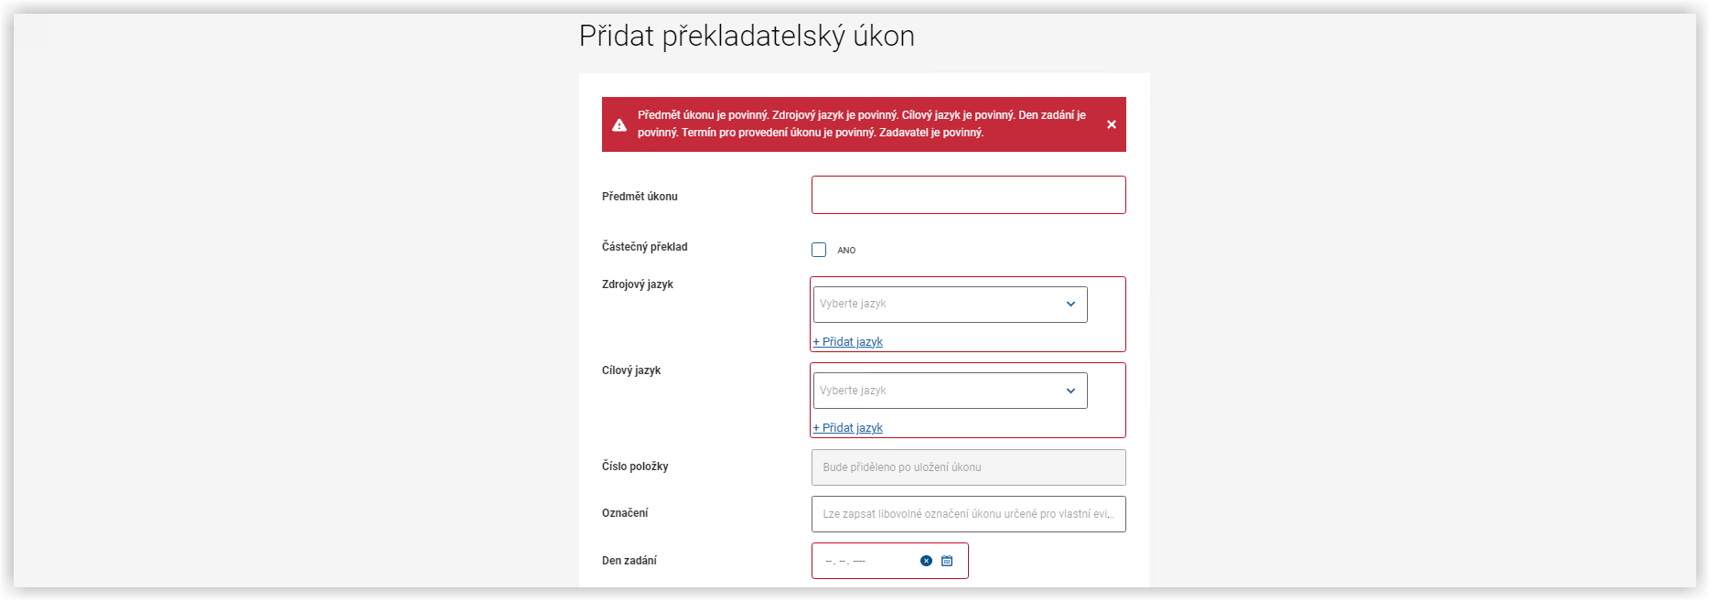1710x601 pixels.
Task: Open Cílový jazyk 'Vyberte jazyk' dropdown
Action: [x=950, y=391]
